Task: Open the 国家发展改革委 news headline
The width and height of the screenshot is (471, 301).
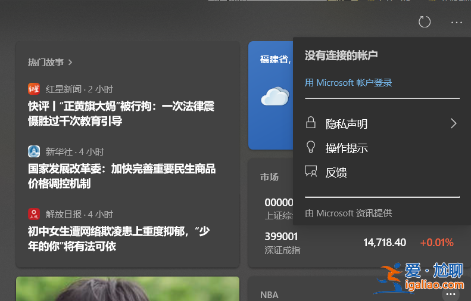Action: [121, 176]
